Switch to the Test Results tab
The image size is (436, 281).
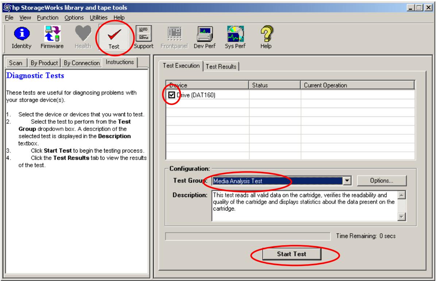tap(221, 66)
